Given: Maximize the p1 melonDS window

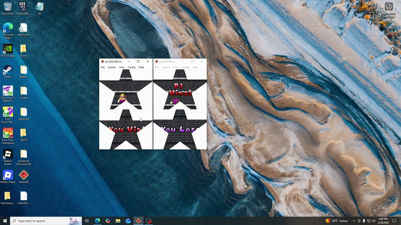Looking at the screenshot, I should (138, 62).
